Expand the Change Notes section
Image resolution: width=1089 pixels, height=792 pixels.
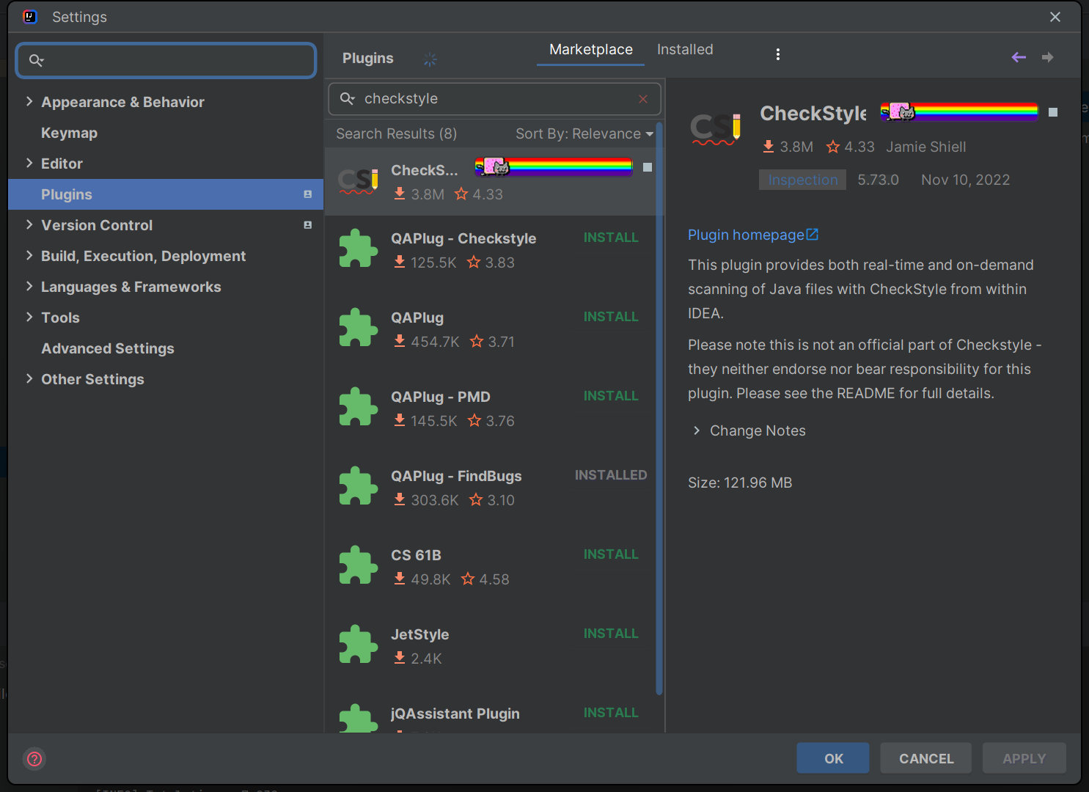(x=697, y=430)
